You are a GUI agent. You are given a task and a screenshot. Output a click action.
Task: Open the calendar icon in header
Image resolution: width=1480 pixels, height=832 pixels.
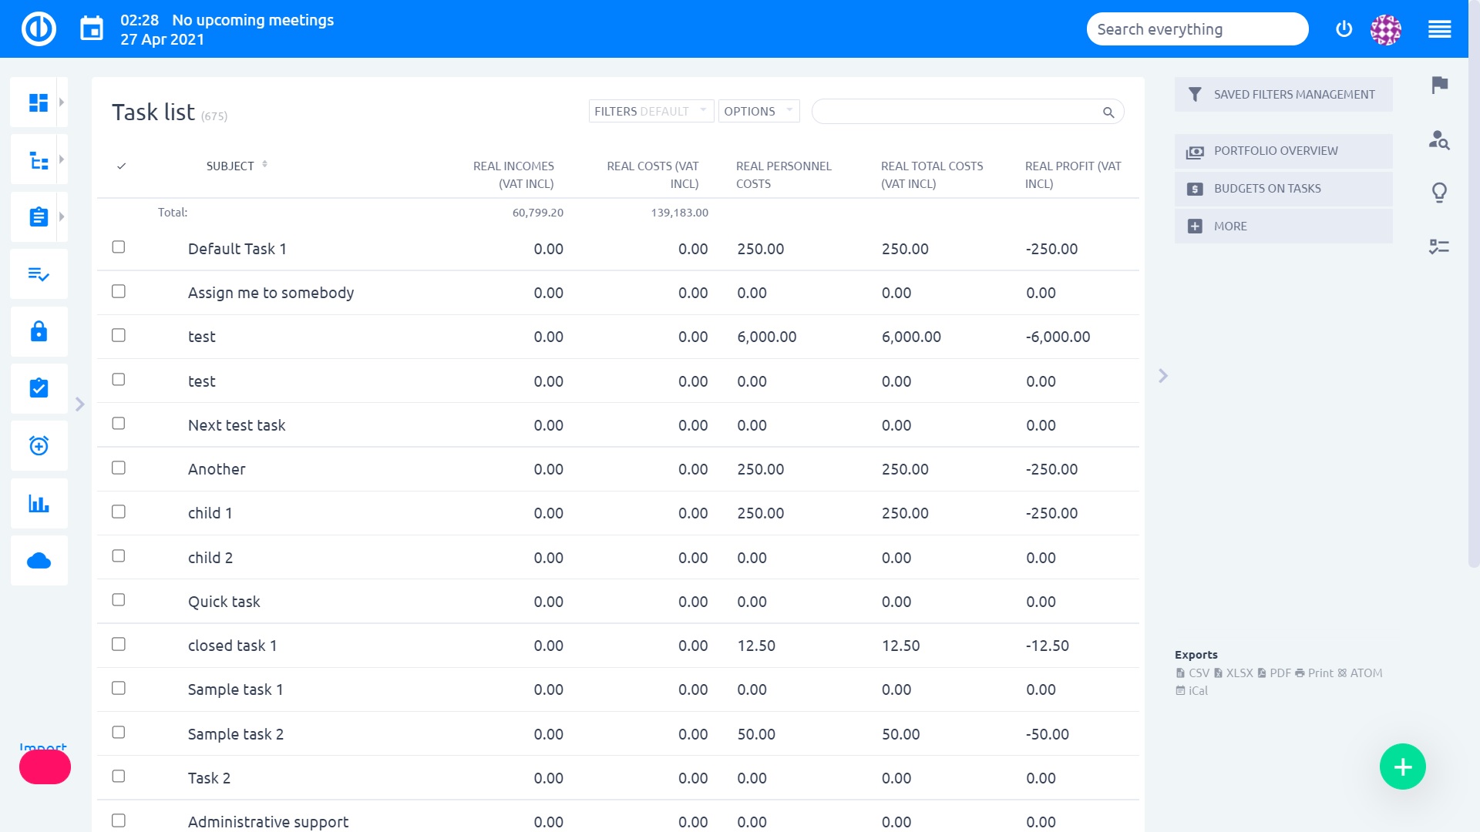(92, 29)
